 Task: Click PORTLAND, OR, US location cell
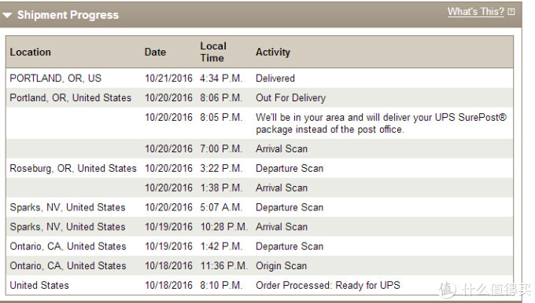(56, 78)
